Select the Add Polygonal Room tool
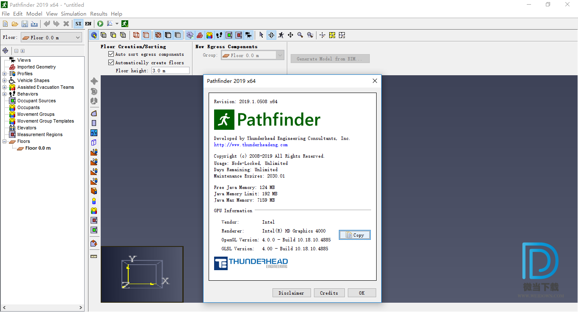This screenshot has width=578, height=312. 94,113
